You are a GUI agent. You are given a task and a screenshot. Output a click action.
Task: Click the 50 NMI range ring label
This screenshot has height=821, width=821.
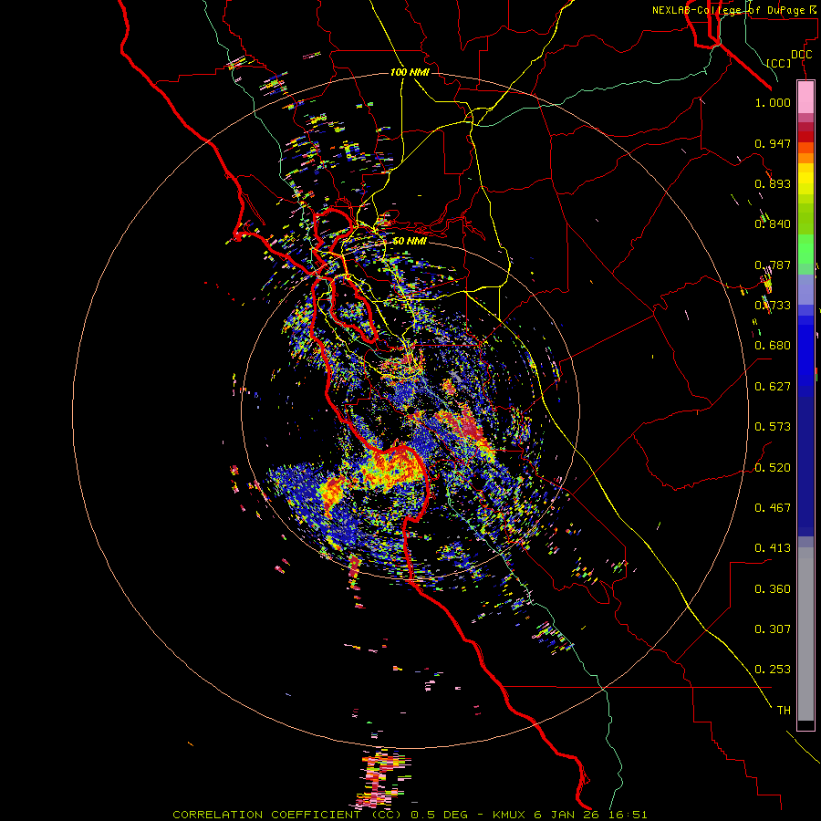click(x=410, y=241)
